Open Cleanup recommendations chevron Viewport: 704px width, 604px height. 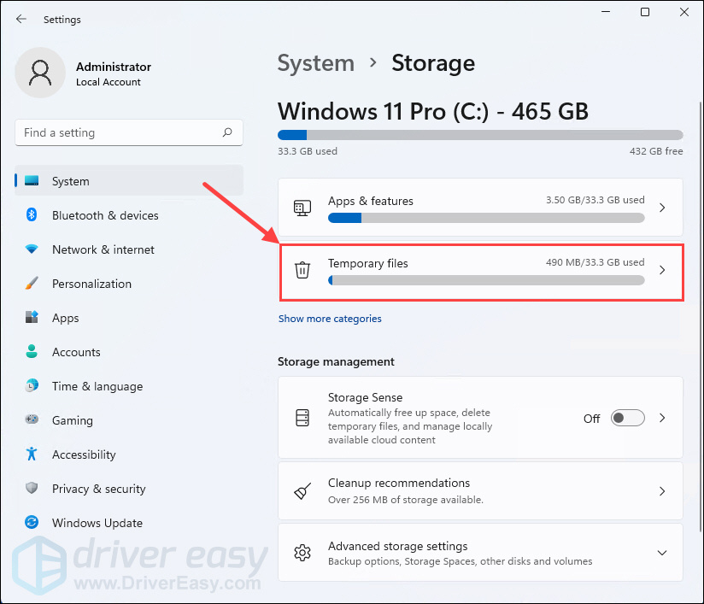(x=662, y=491)
